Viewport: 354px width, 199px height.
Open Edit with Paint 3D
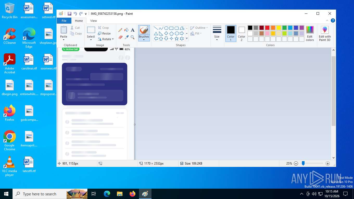[x=325, y=33]
